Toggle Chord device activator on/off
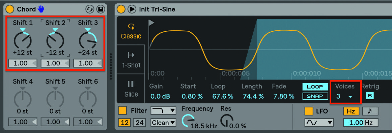392x133 pixels. click(x=10, y=9)
